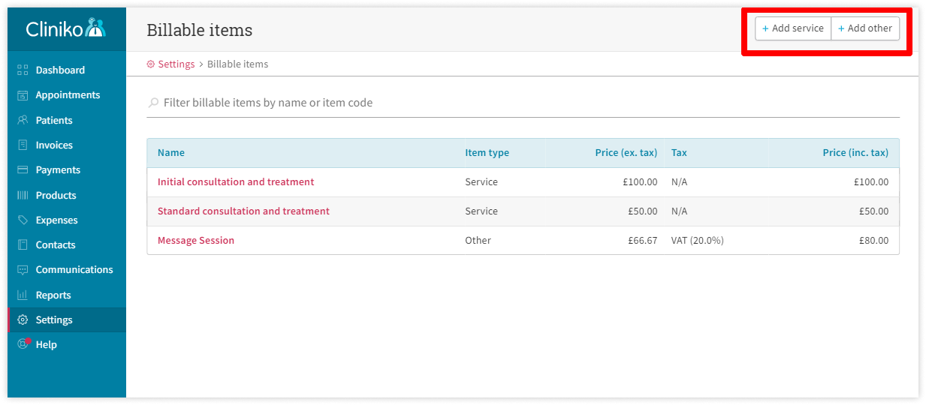Click the Billable items page heading
The height and width of the screenshot is (405, 926).
click(200, 30)
